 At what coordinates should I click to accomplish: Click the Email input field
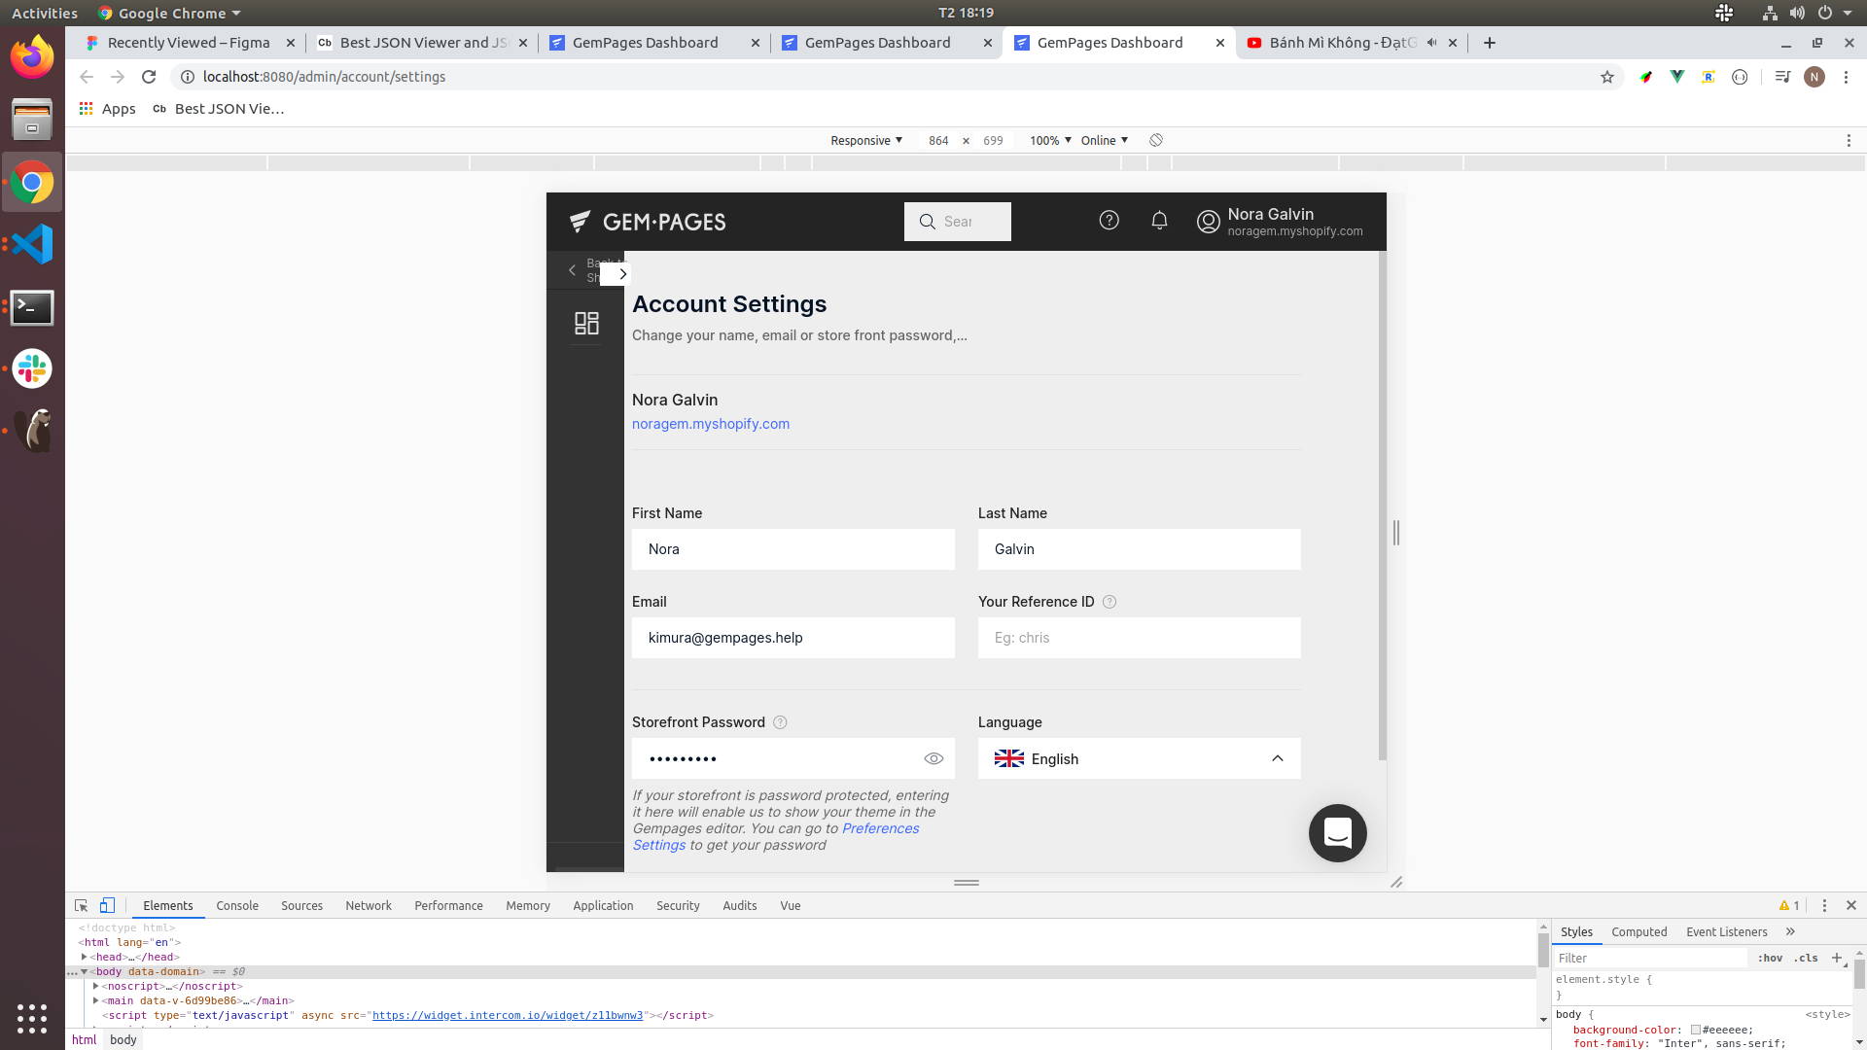pos(793,638)
